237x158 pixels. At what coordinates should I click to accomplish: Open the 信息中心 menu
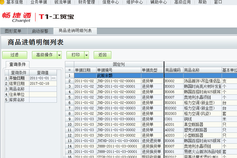[x=111, y=2]
